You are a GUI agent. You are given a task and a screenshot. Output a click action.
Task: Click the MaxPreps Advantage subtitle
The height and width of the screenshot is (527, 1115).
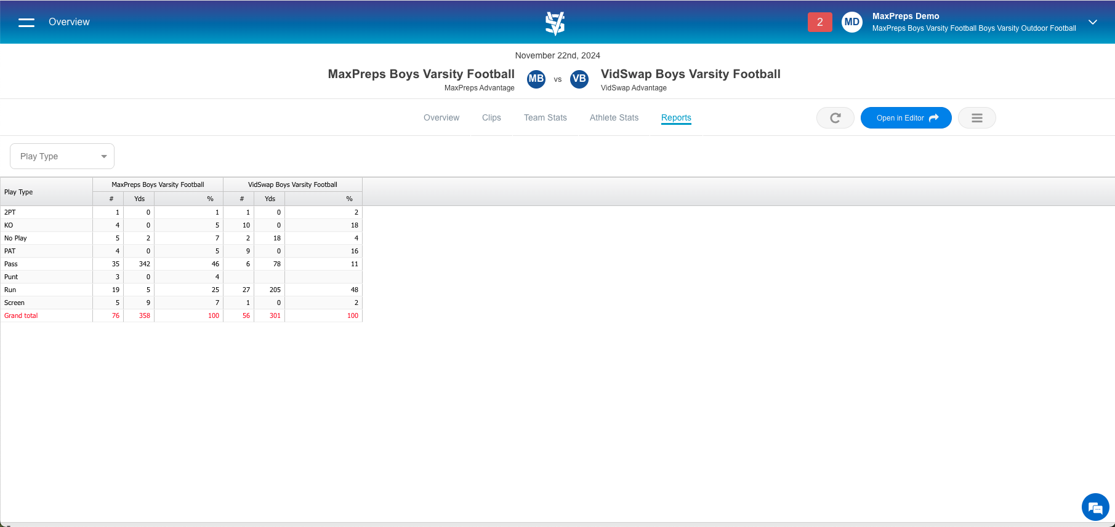pos(479,88)
